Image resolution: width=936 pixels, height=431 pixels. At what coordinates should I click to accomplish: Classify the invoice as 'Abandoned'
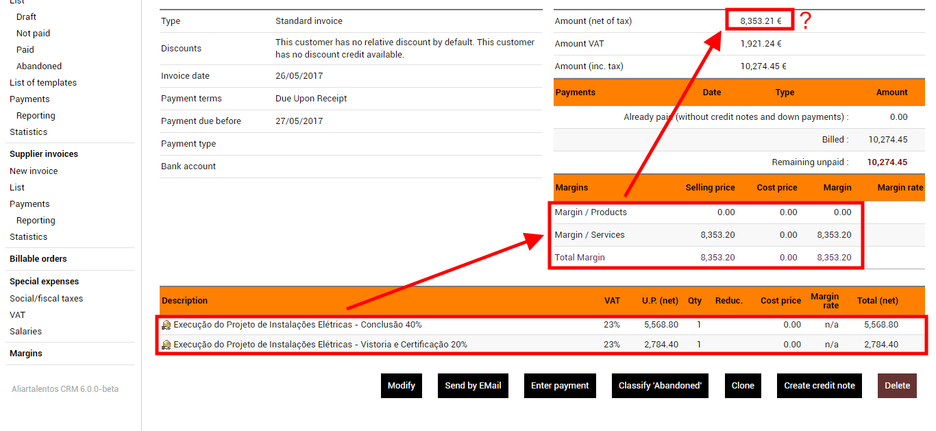[660, 385]
